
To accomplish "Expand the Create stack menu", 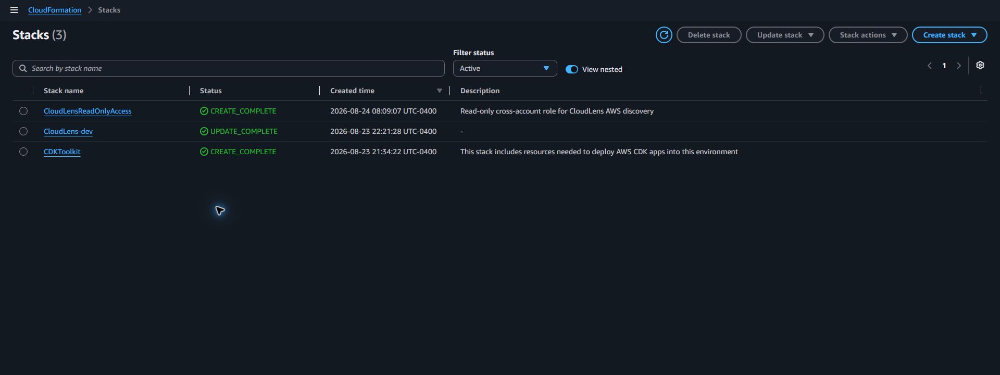I will [x=949, y=35].
